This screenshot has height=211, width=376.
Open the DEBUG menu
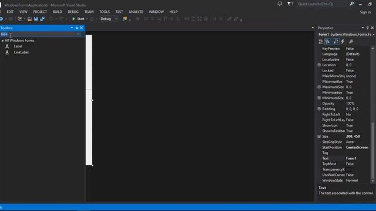coord(73,12)
